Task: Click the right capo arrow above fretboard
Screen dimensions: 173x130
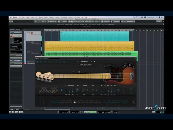Action: pyautogui.click(x=85, y=72)
